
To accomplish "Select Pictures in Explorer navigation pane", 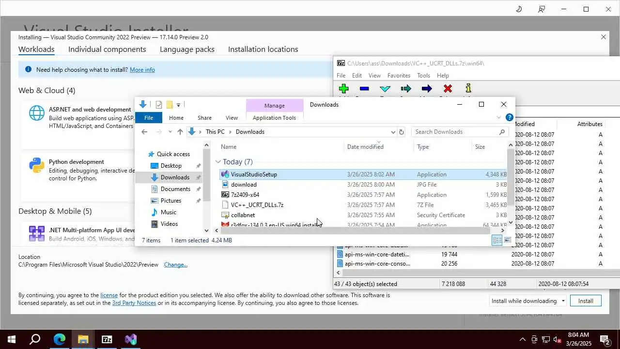I will 171,201.
